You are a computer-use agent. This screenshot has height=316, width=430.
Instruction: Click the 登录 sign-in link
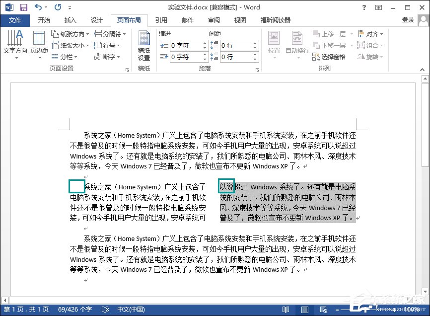click(x=408, y=20)
